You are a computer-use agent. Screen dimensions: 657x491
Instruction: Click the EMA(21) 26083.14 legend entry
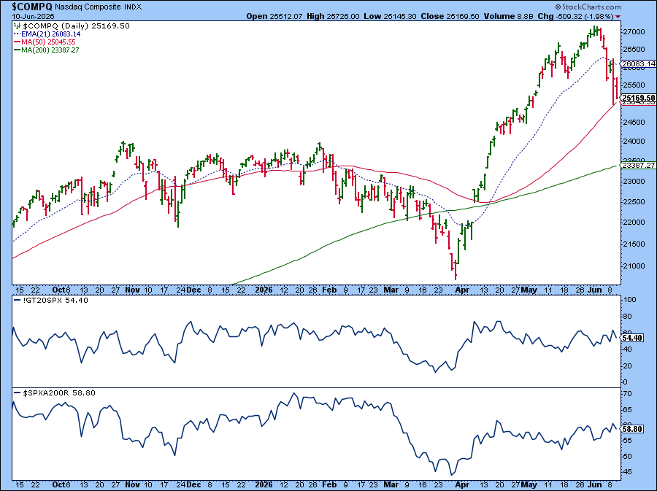47,34
